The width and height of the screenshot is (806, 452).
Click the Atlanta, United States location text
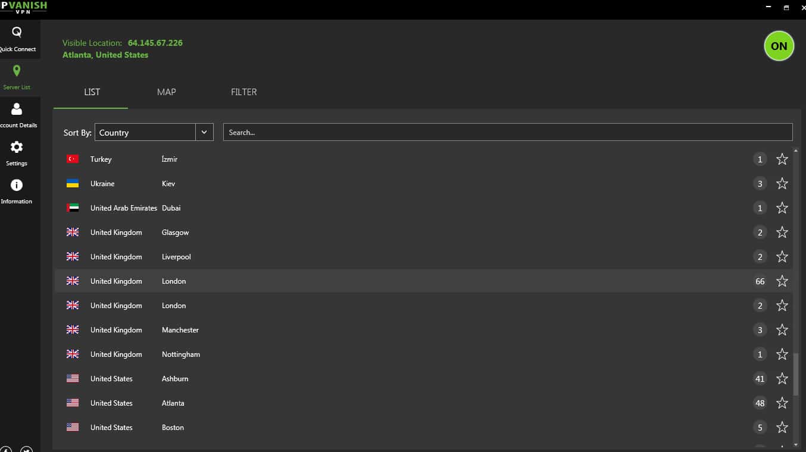[x=105, y=55]
